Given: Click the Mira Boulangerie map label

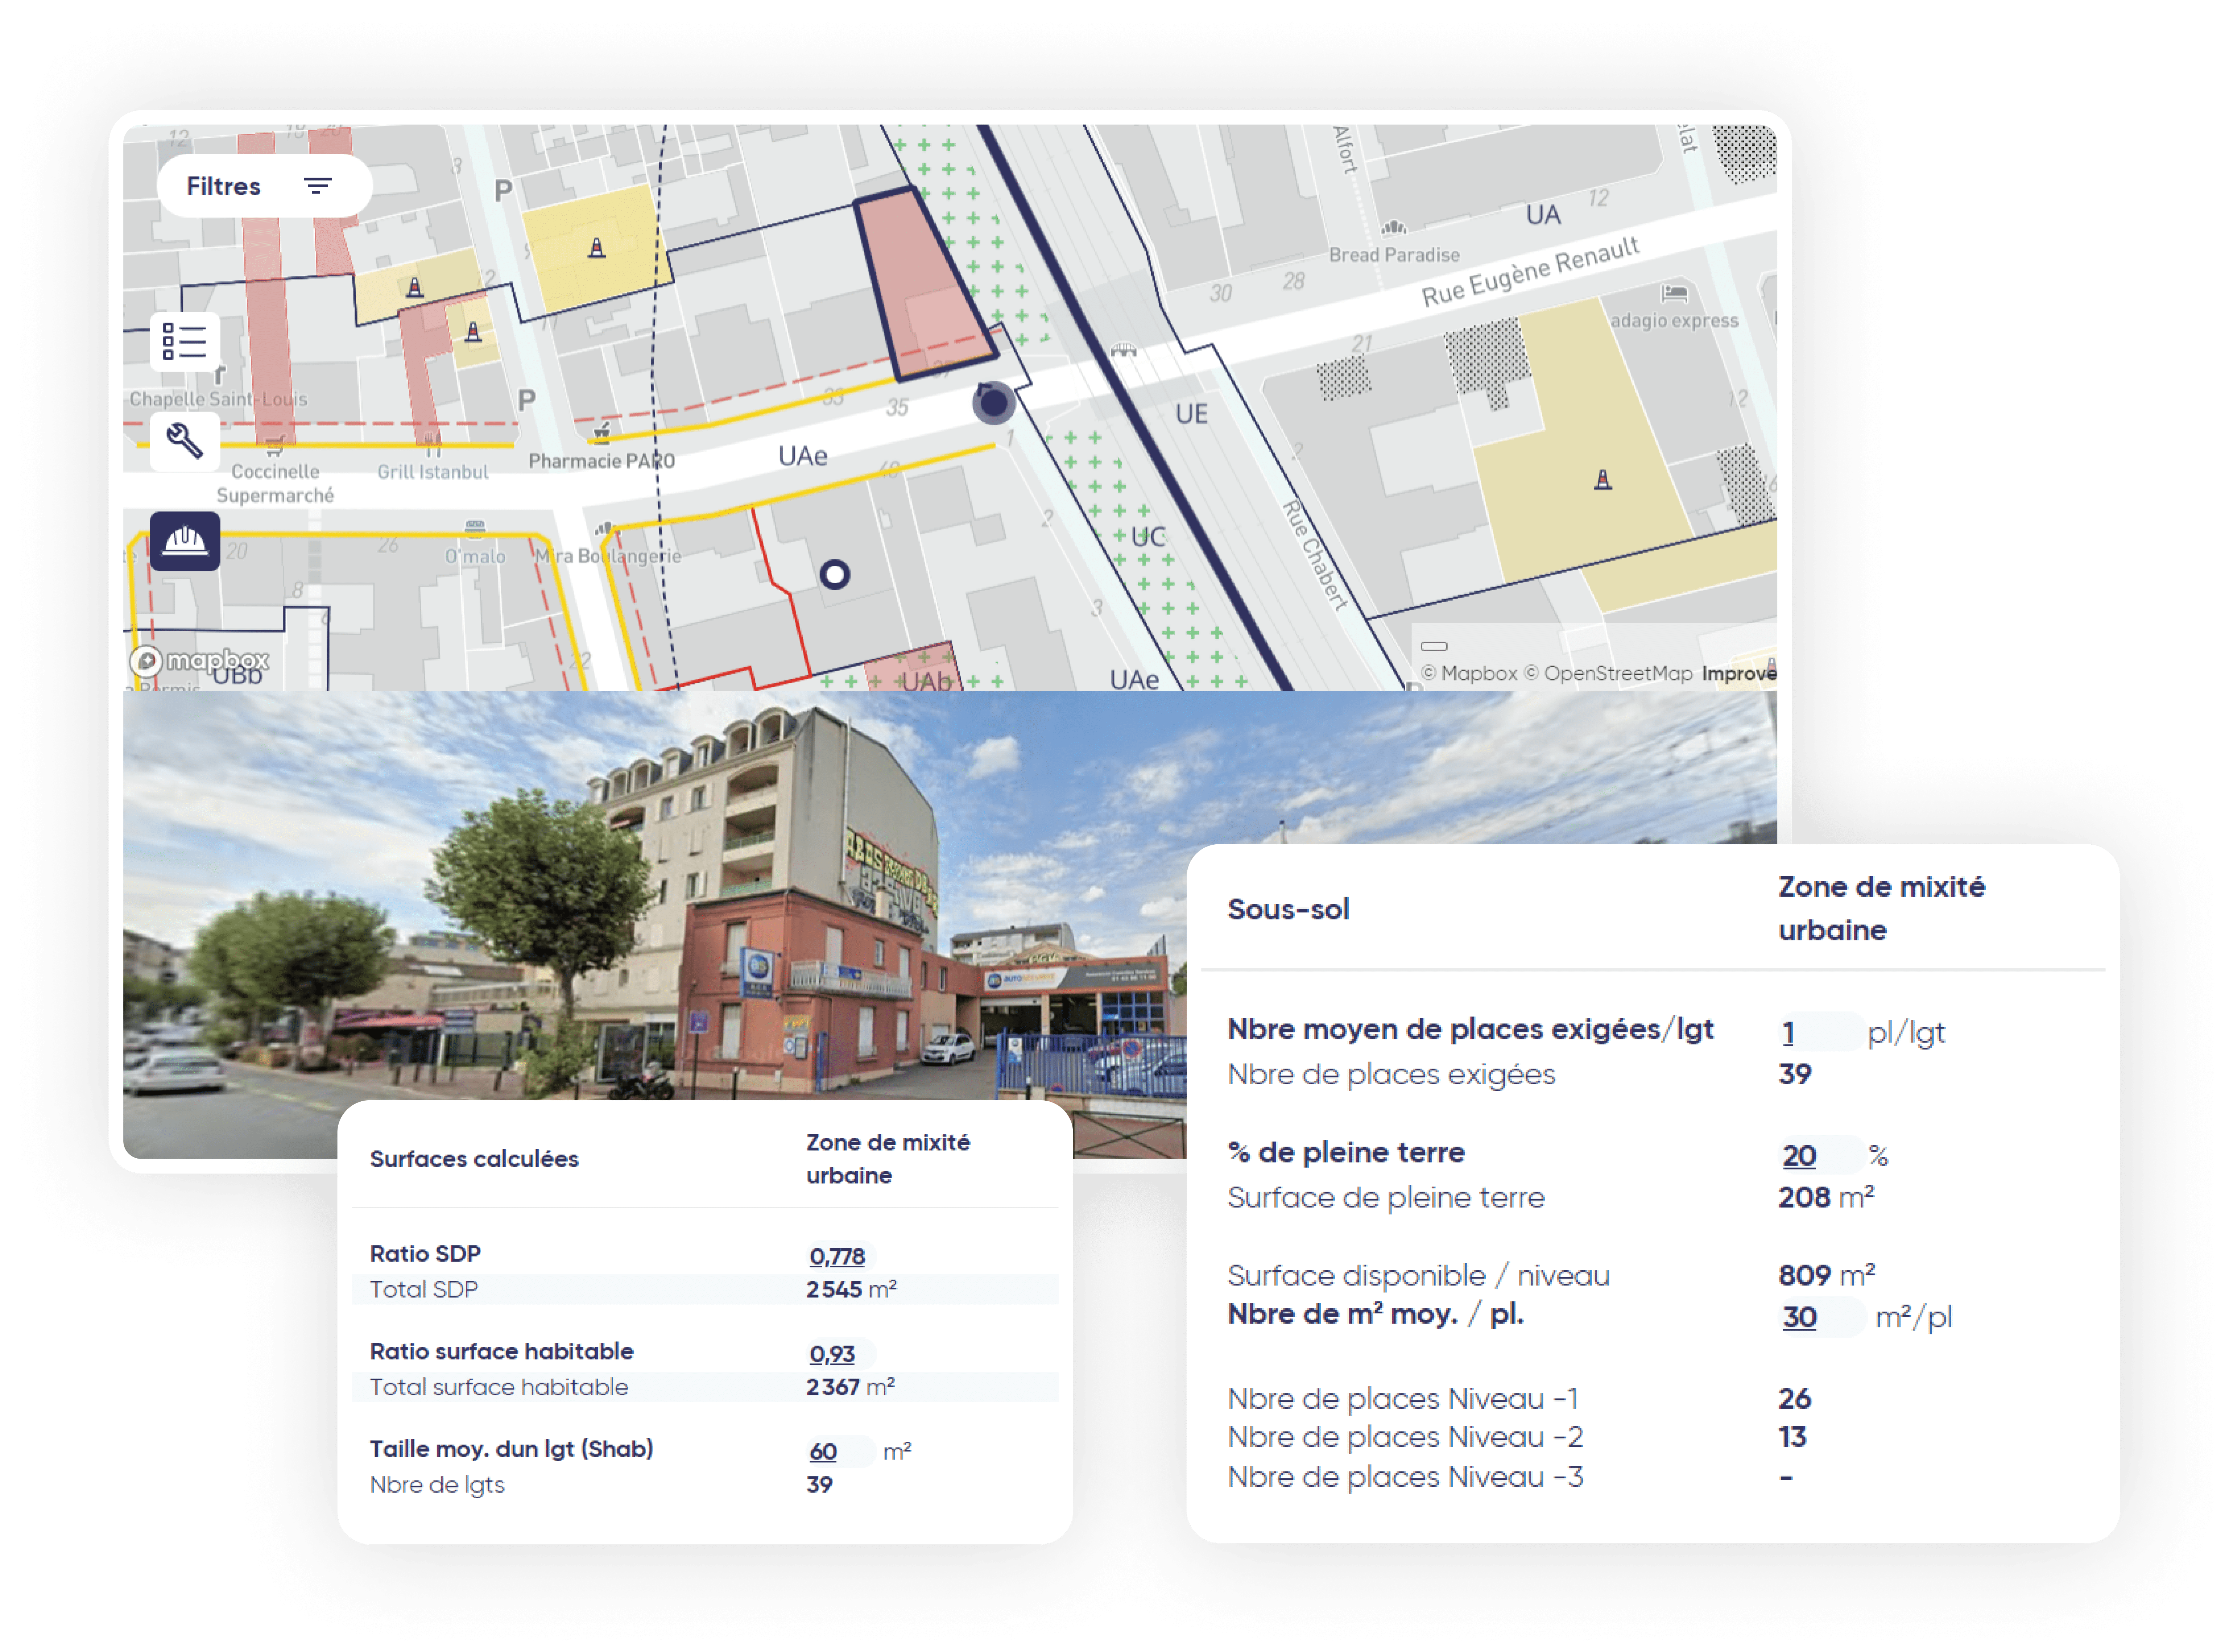Looking at the screenshot, I should [x=608, y=556].
